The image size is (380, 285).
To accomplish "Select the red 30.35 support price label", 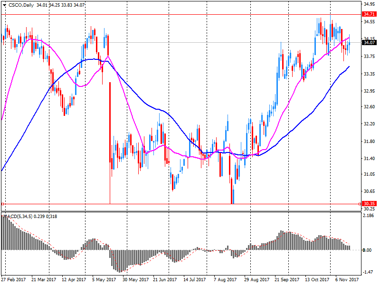I will pyautogui.click(x=369, y=204).
